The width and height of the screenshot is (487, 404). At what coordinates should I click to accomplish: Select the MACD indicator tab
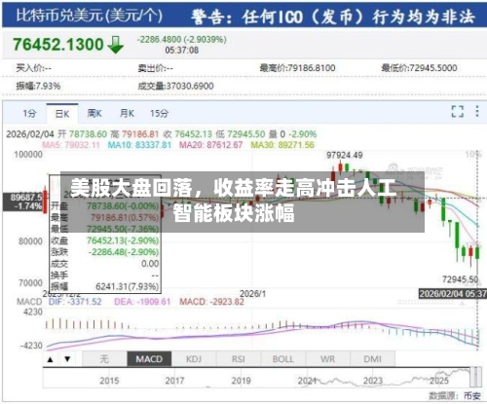tap(149, 359)
